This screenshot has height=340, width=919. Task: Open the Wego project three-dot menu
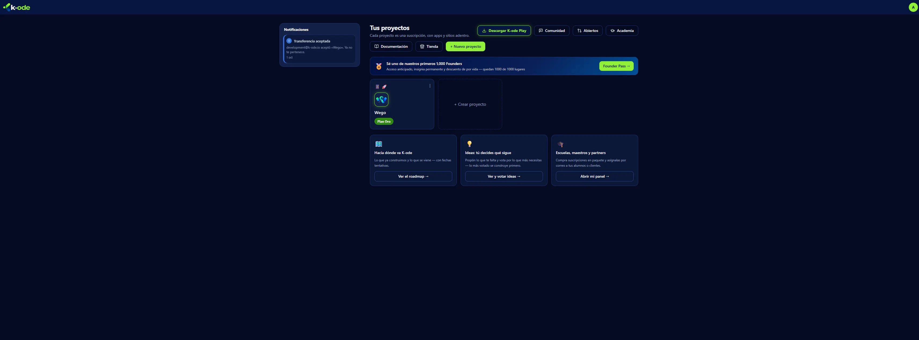point(429,86)
